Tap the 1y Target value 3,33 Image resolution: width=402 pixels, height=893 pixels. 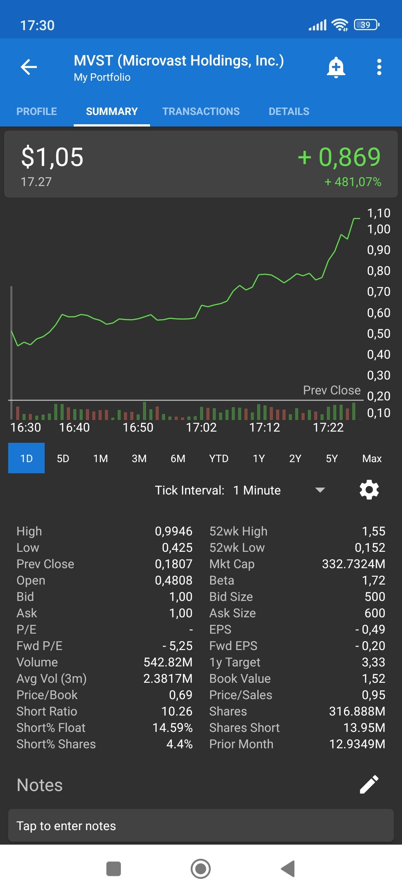click(374, 662)
